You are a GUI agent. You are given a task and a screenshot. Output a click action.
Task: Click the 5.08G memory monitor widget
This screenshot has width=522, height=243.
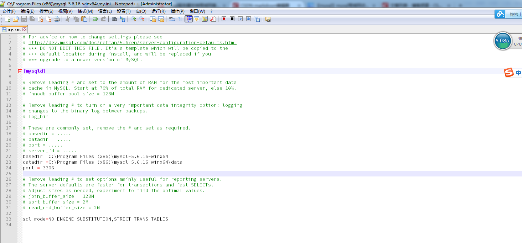[x=503, y=41]
